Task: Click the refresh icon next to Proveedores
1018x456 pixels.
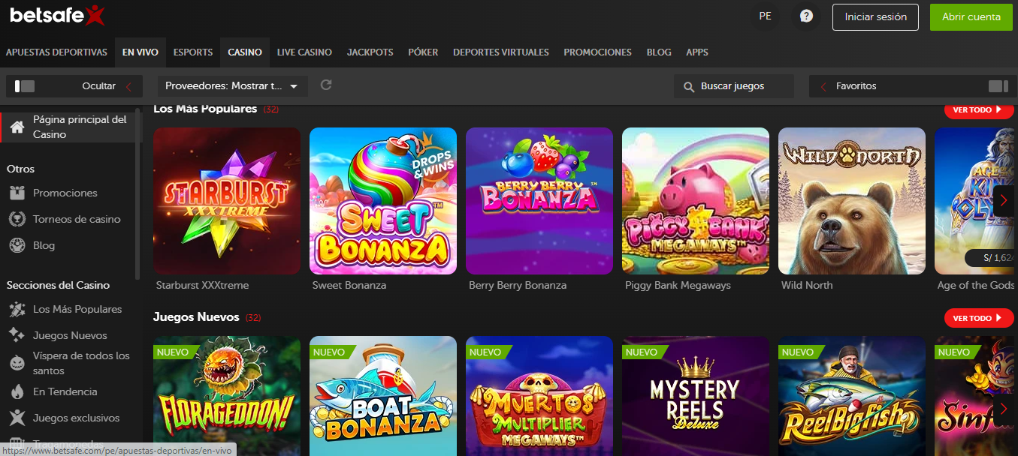Action: [325, 85]
